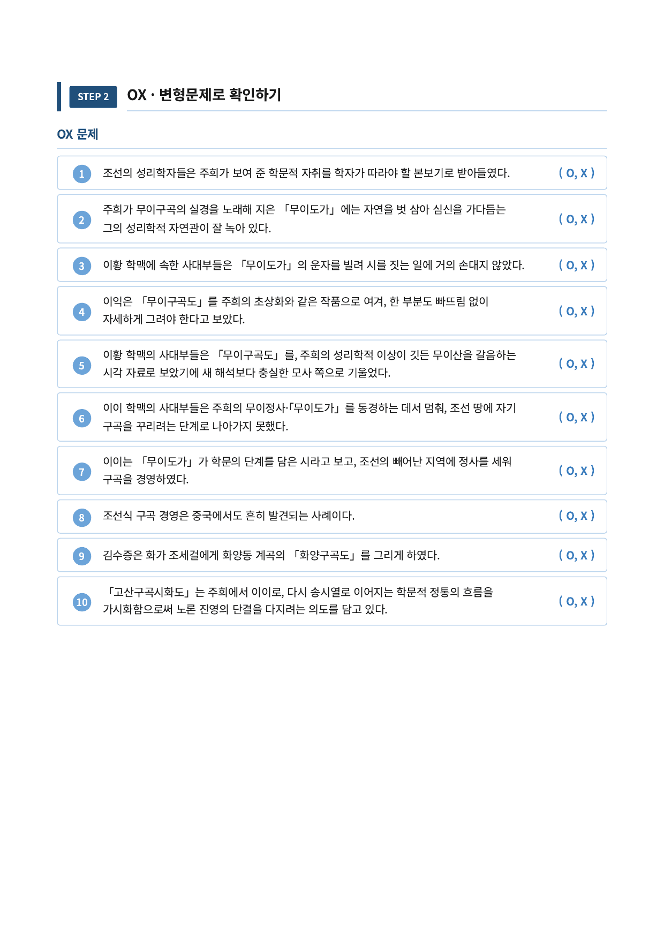Click the number 9 circle badge
This screenshot has height=939, width=664.
(82, 556)
